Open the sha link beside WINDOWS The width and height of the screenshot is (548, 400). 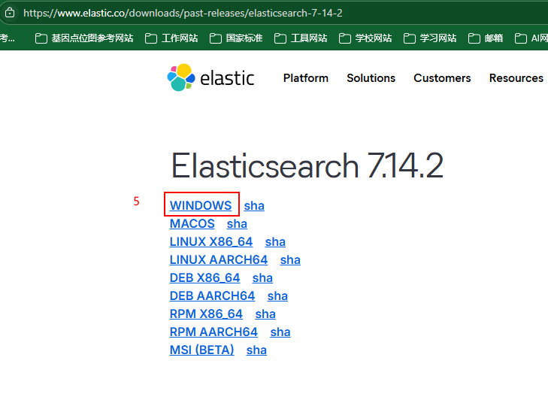pyautogui.click(x=254, y=205)
